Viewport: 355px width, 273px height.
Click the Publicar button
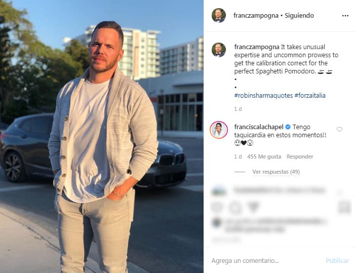pos(337,260)
